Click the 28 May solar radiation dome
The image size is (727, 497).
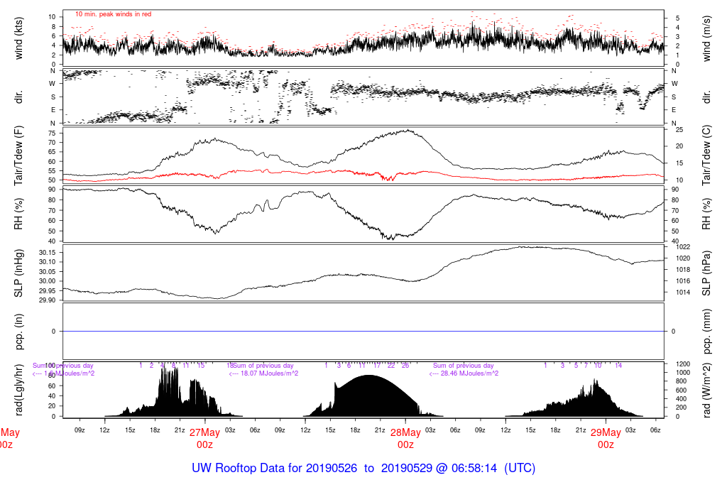coord(368,396)
